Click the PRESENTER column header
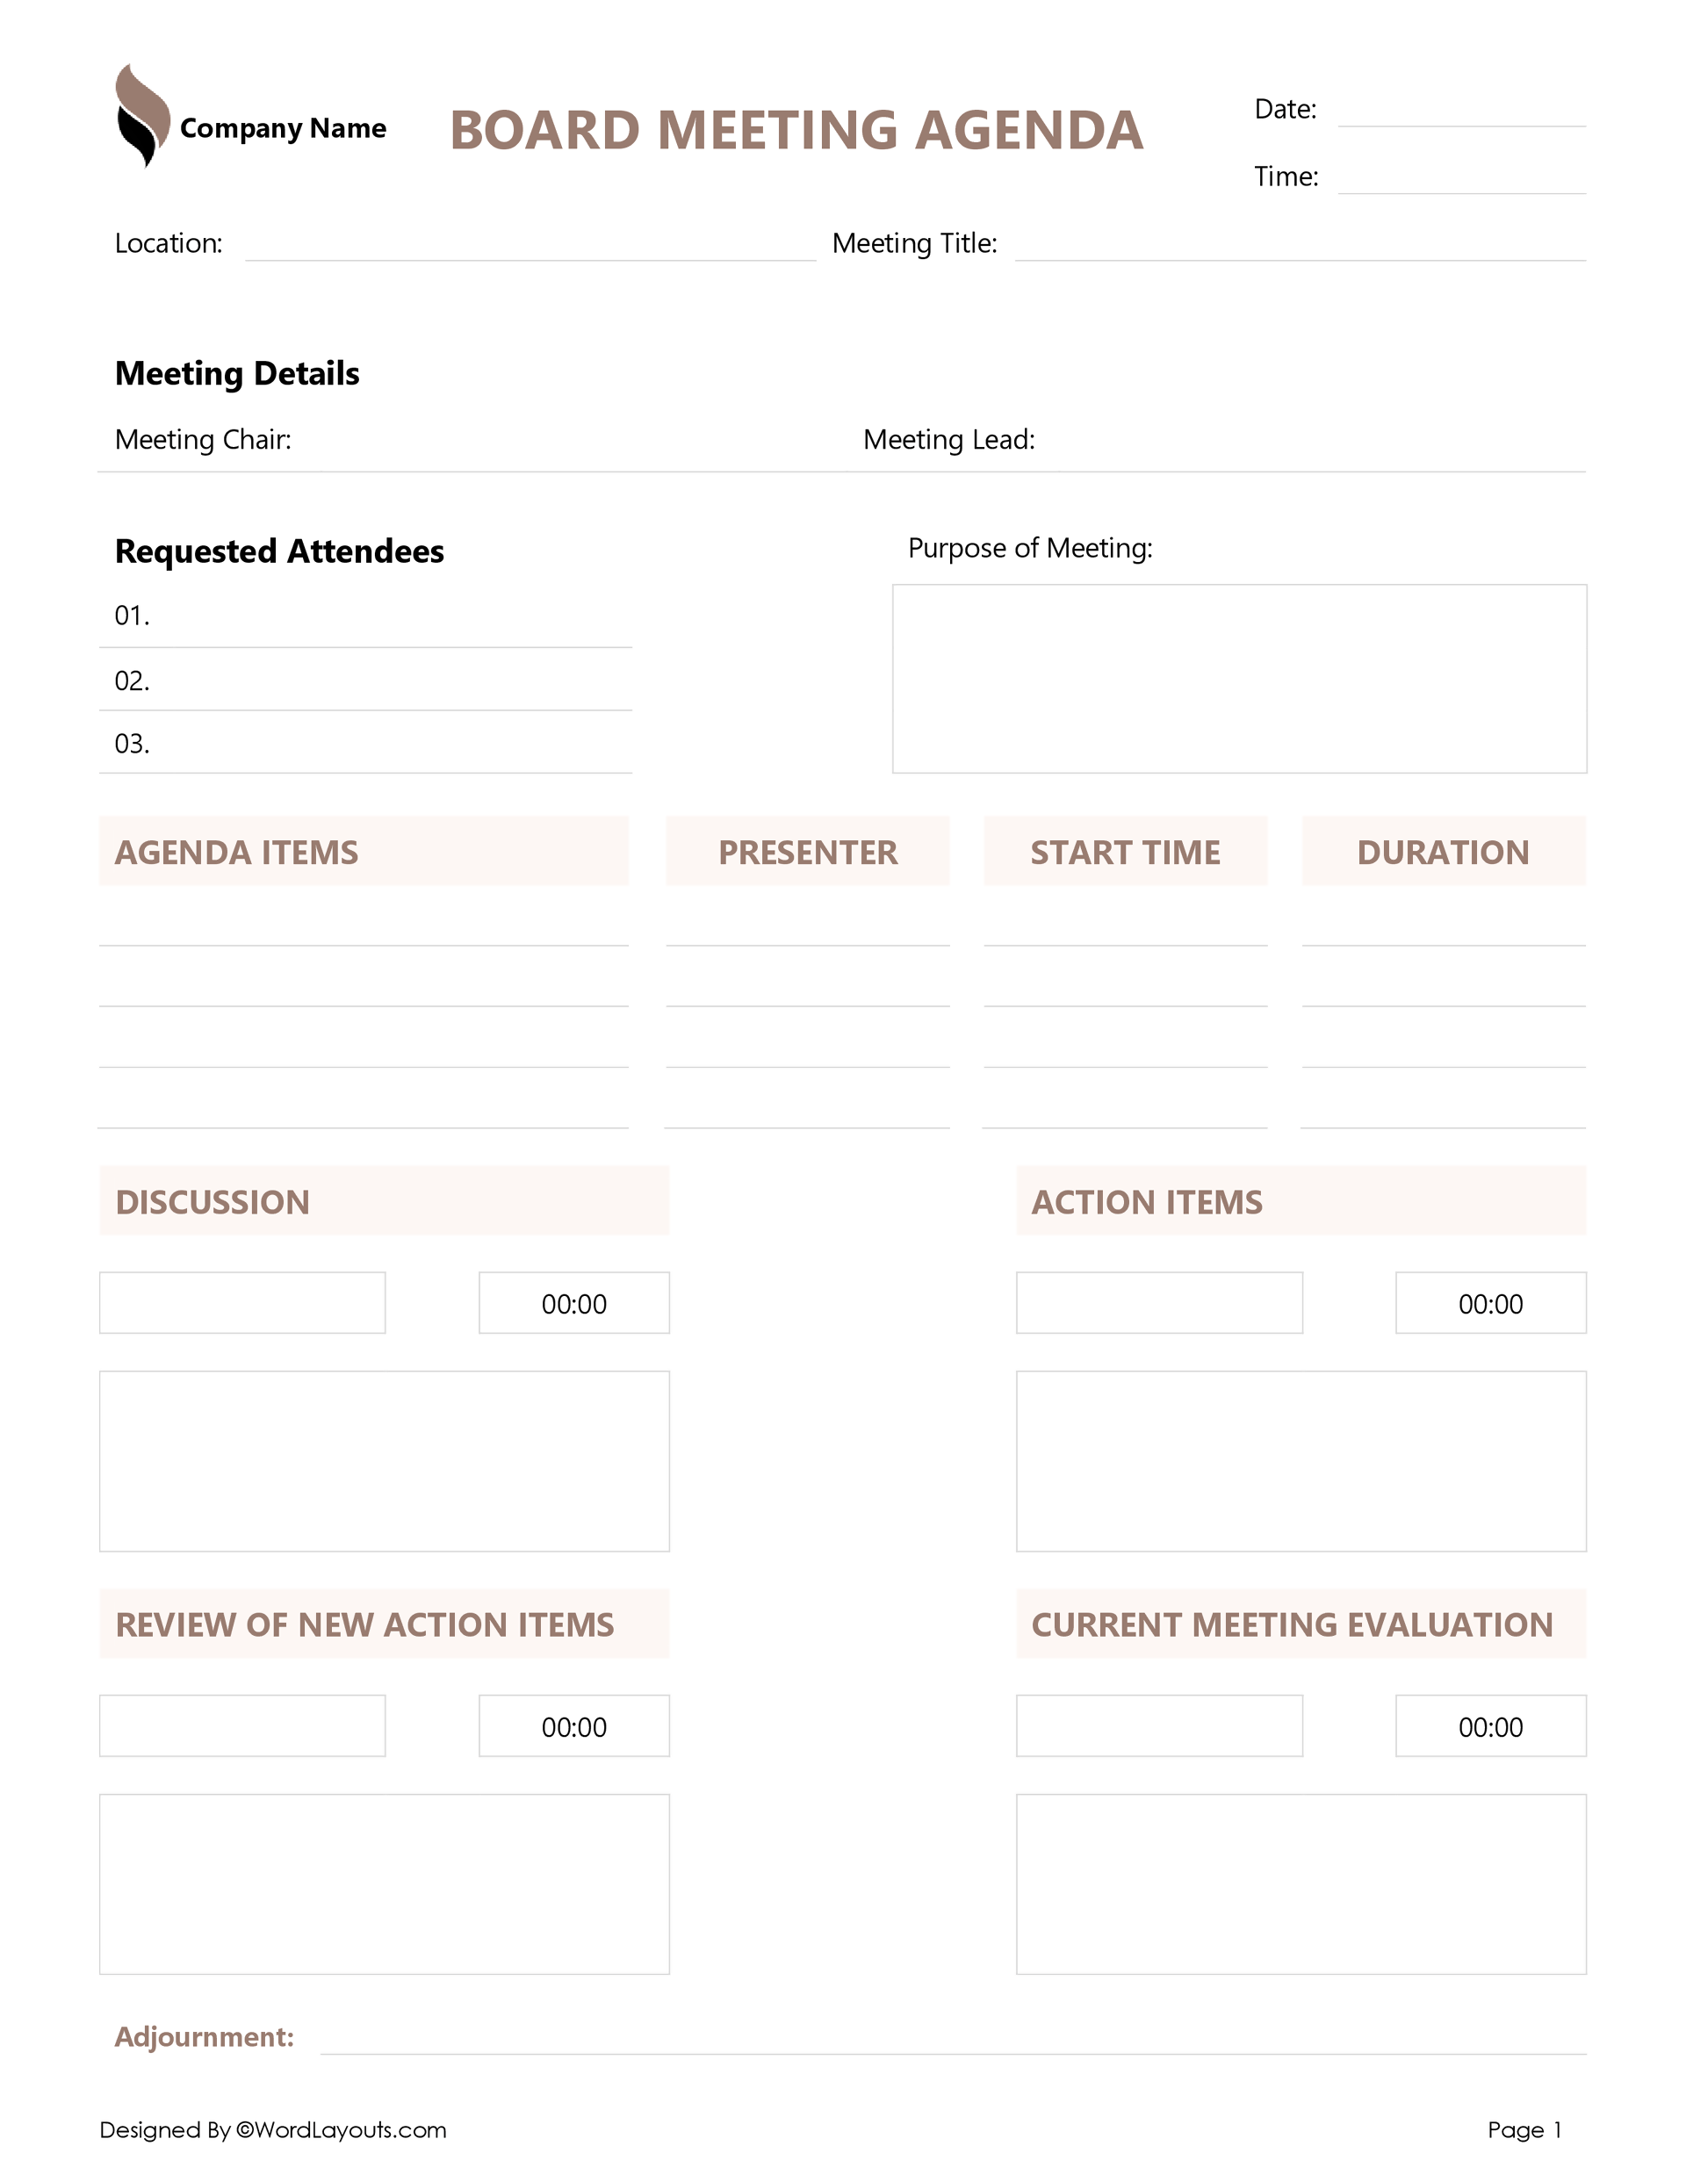The height and width of the screenshot is (2182, 1686). [808, 851]
